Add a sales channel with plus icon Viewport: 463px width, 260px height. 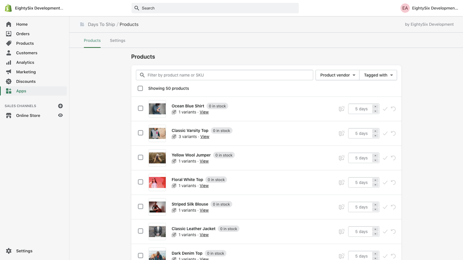pos(60,106)
